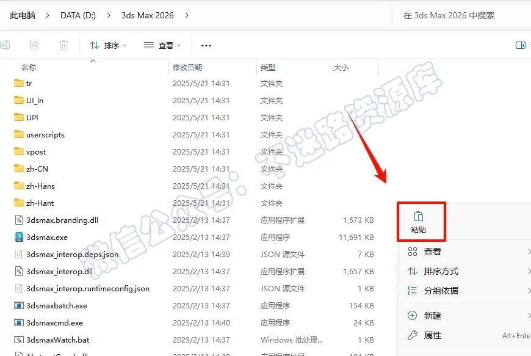Select the userscripts folder icon
This screenshot has width=531, height=356.
pyautogui.click(x=19, y=134)
